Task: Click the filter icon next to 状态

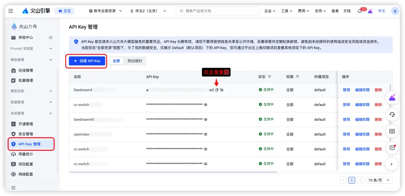Action: point(269,77)
